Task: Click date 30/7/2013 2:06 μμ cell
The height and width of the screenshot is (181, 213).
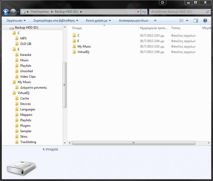Action: tap(152, 52)
